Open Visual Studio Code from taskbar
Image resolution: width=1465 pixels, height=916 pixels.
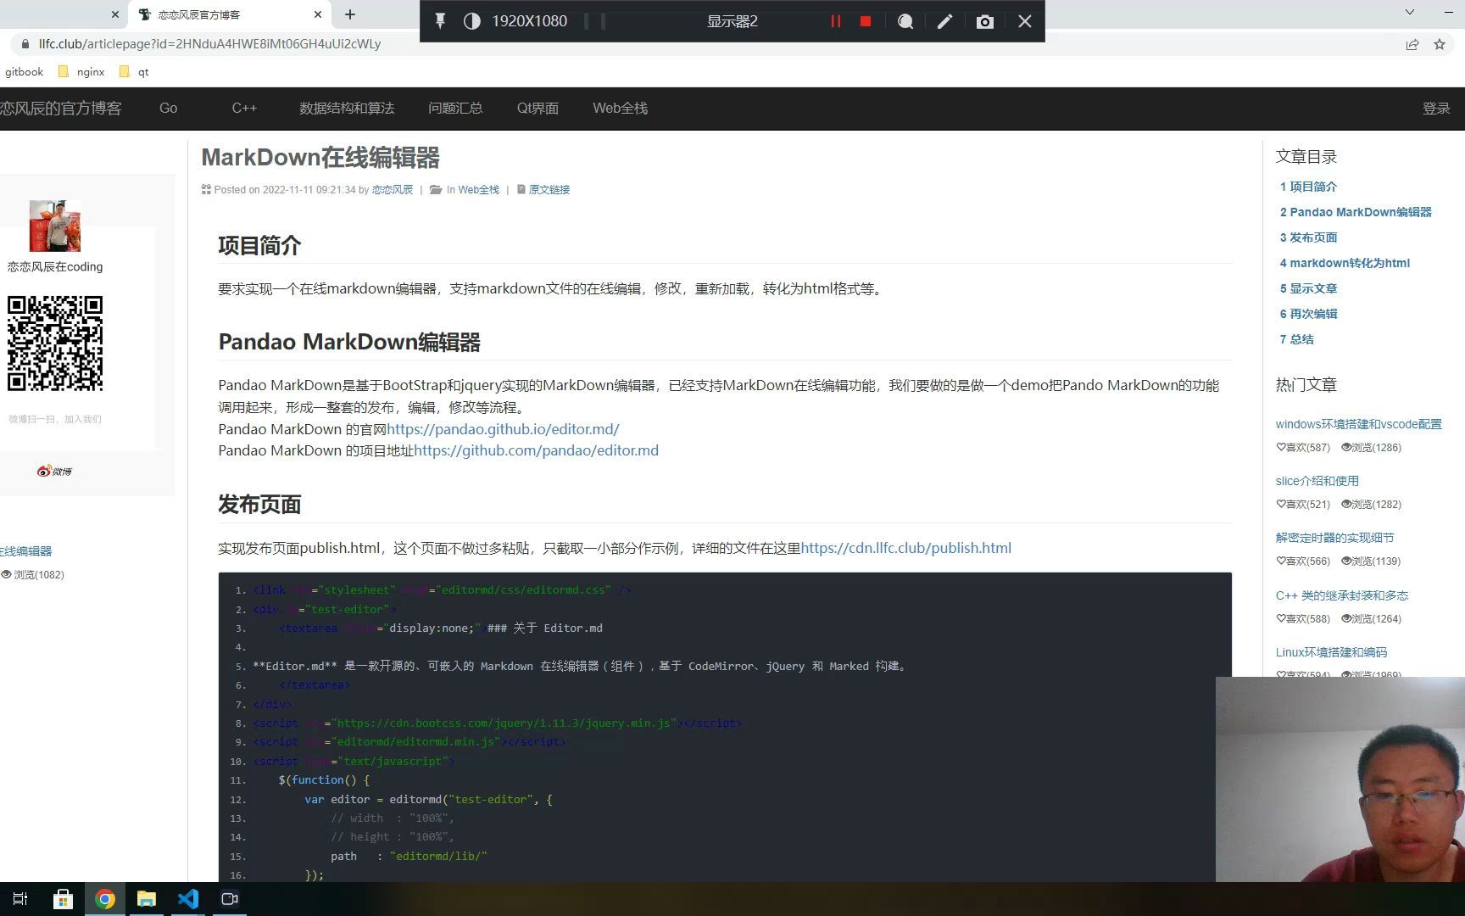coord(188,899)
